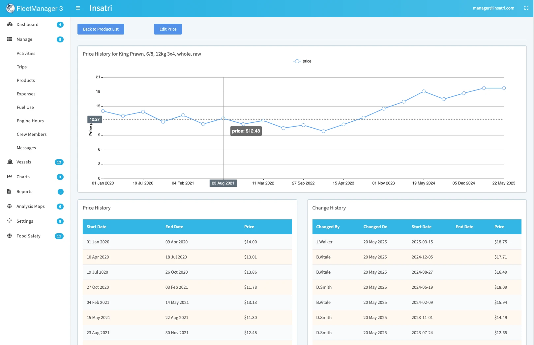Click the Vessels ship icon
534x345 pixels.
pos(10,162)
